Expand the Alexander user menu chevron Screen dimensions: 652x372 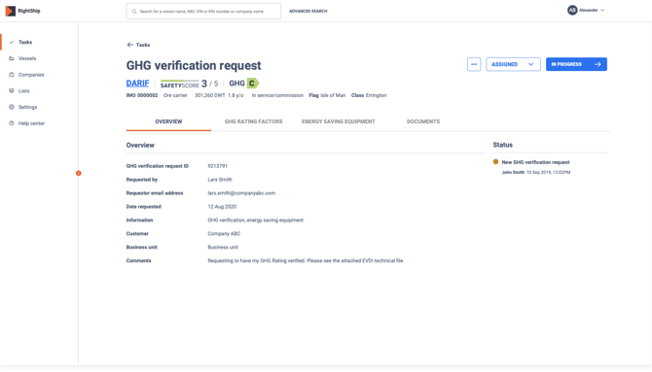point(602,11)
